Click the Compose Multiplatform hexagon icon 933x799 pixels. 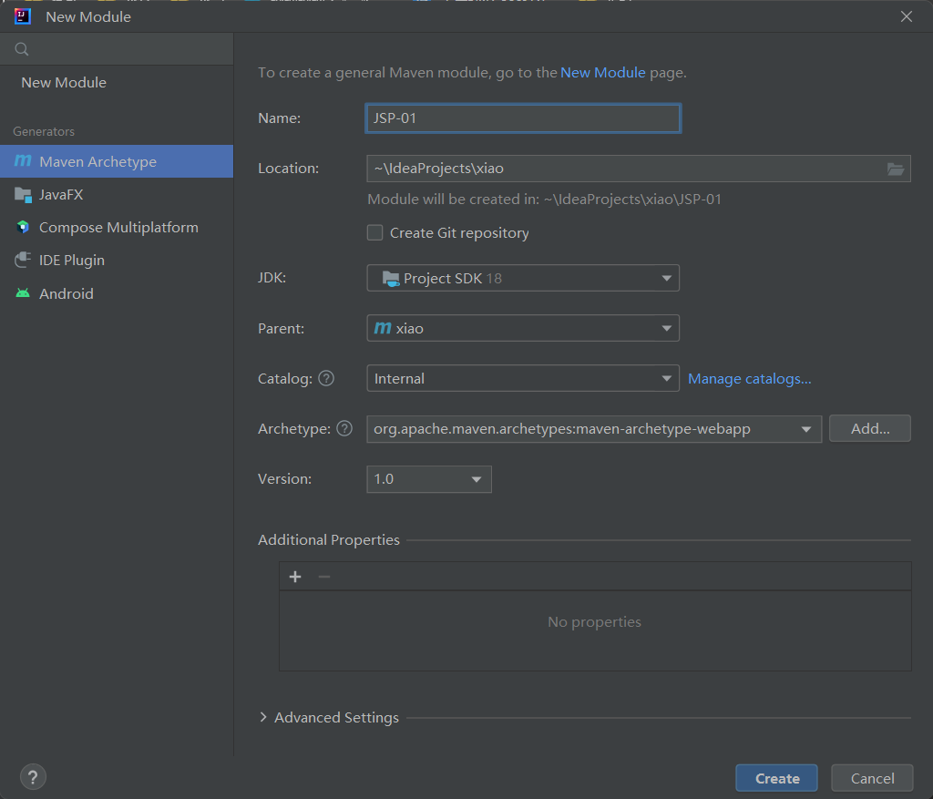click(x=23, y=227)
